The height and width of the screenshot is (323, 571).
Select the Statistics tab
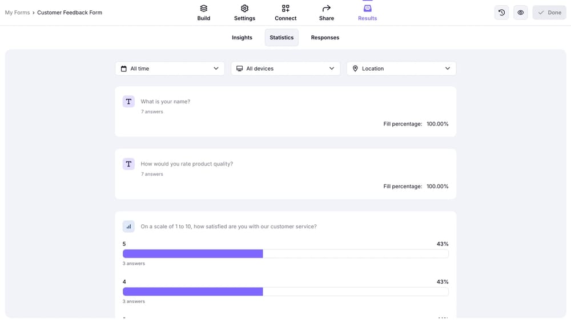[x=282, y=38]
